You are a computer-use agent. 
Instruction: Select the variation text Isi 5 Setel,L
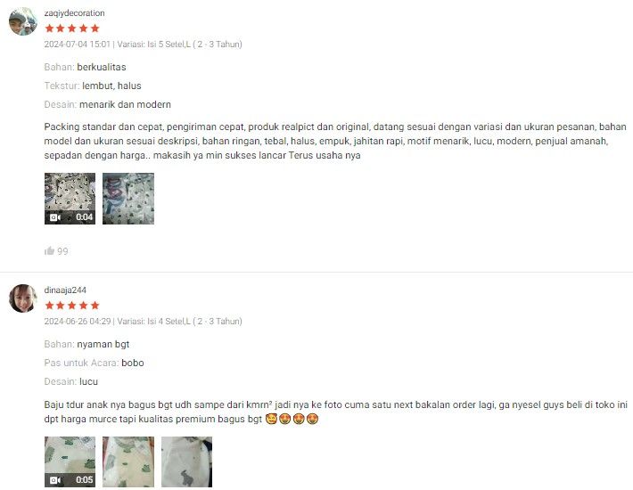click(169, 44)
